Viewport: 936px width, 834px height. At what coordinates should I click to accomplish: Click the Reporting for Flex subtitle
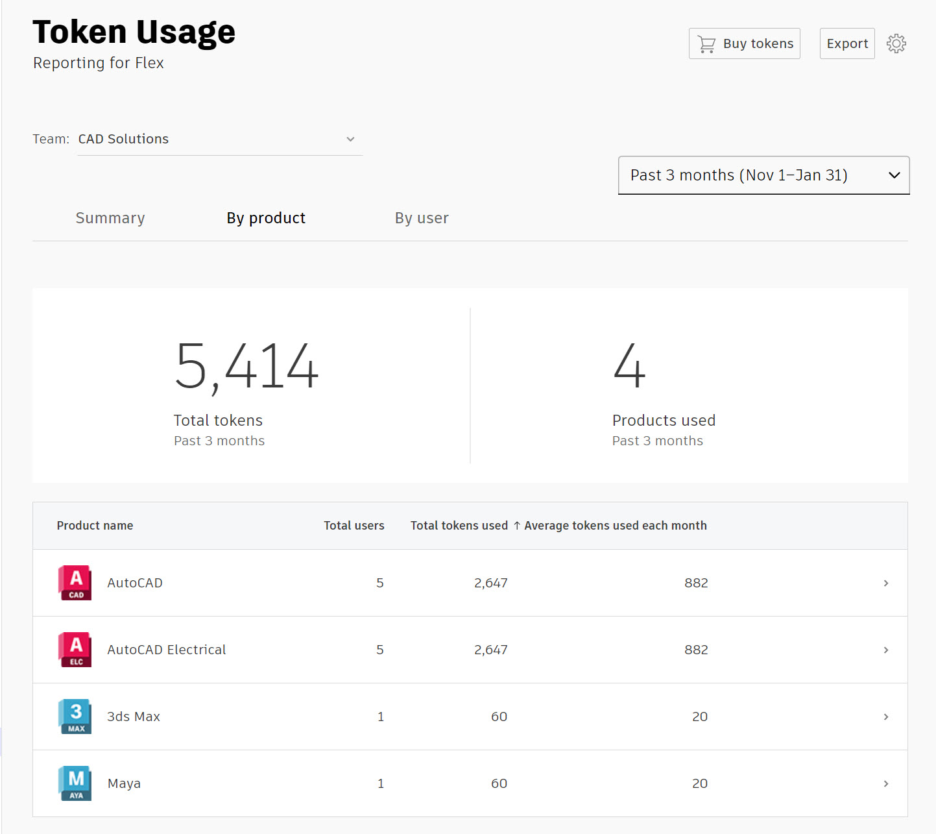(99, 63)
